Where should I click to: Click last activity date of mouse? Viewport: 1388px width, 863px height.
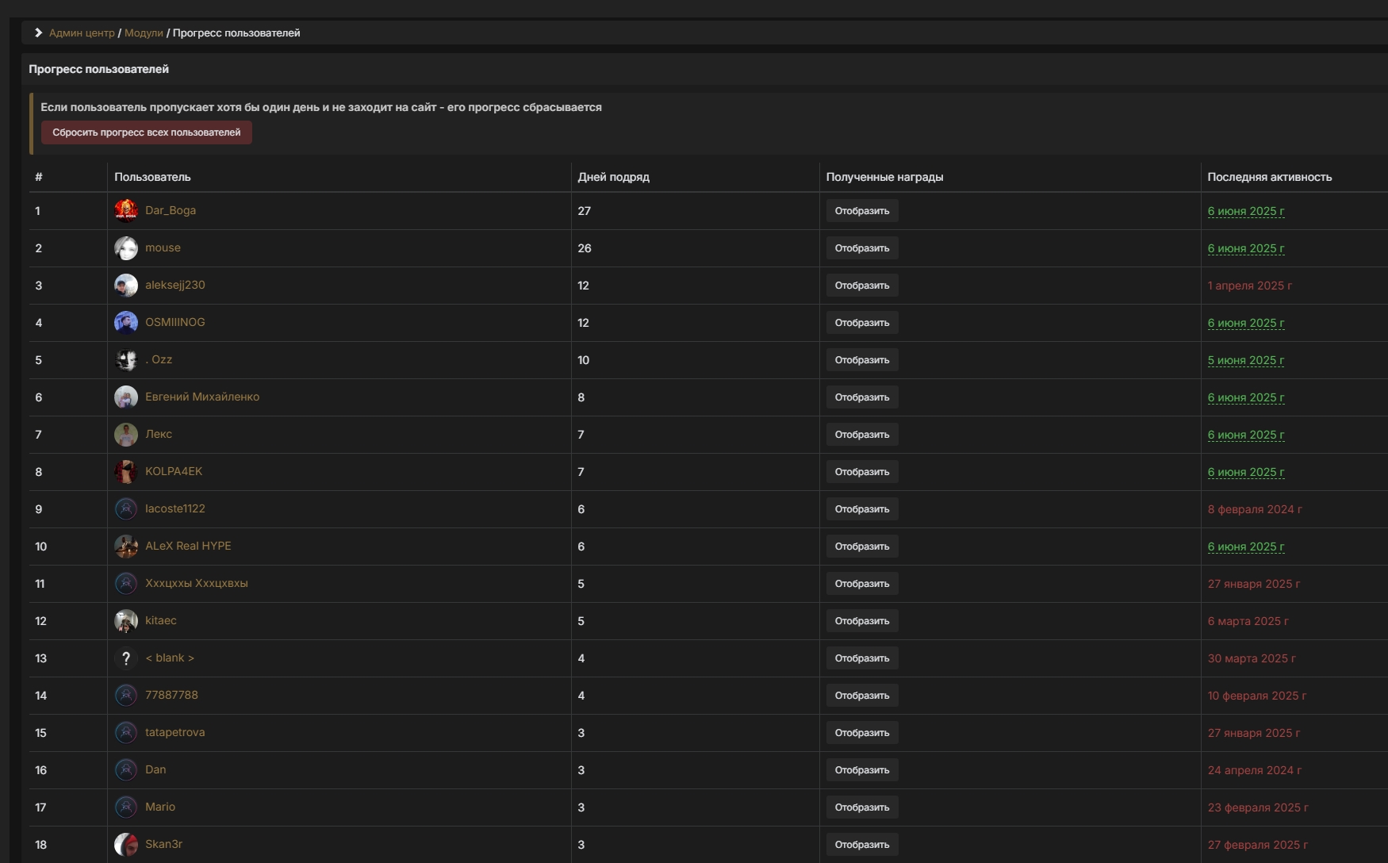click(1245, 248)
